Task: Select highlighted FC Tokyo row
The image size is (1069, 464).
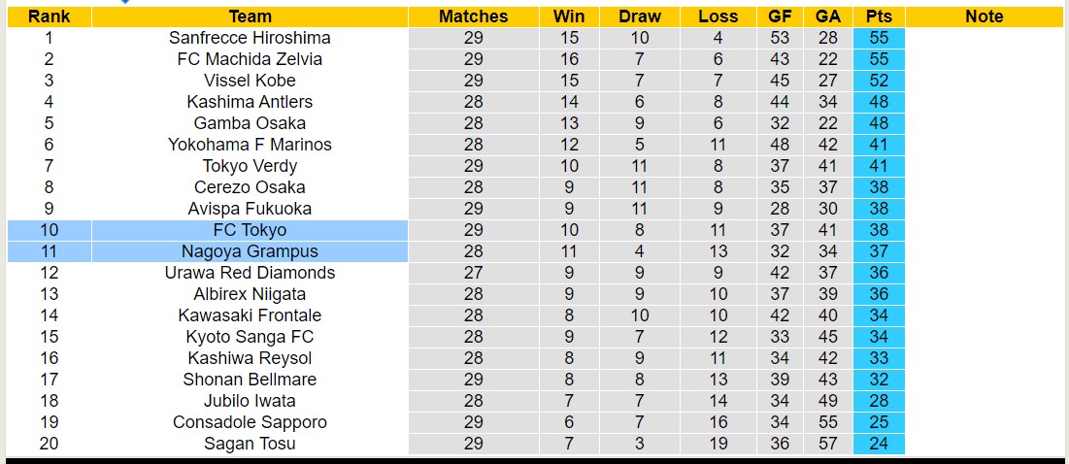Action: (x=250, y=230)
